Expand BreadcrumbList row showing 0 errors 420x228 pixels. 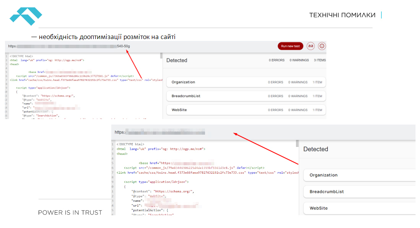pos(246,96)
